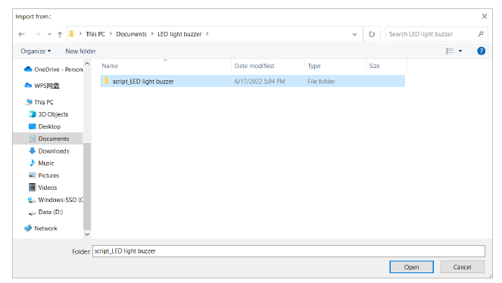
Task: Go up one folder level
Action: (x=60, y=34)
